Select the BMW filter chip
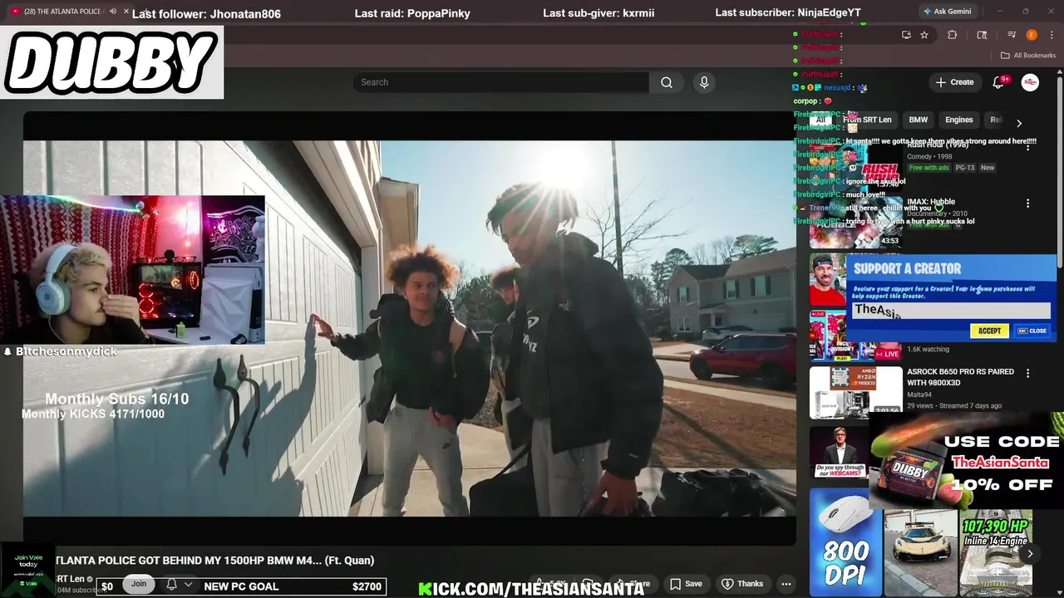Screen dimensions: 1064x598 coord(918,120)
